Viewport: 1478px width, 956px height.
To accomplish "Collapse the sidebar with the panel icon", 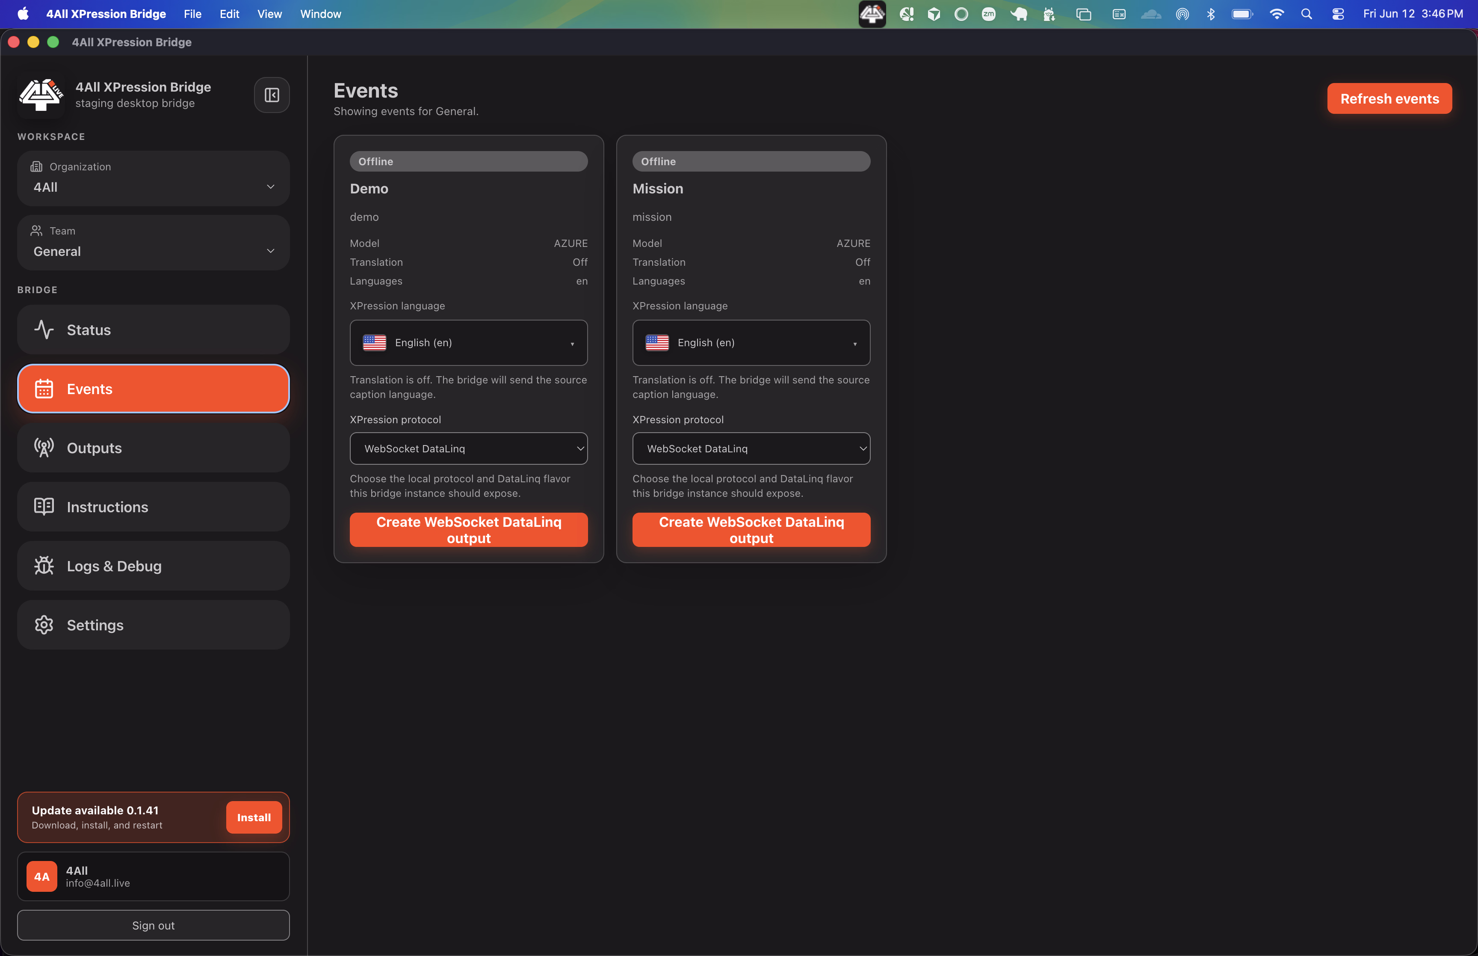I will coord(272,95).
